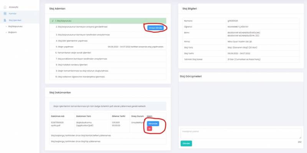Focus the message text area
The height and width of the screenshot is (153, 307).
pyautogui.click(x=241, y=133)
